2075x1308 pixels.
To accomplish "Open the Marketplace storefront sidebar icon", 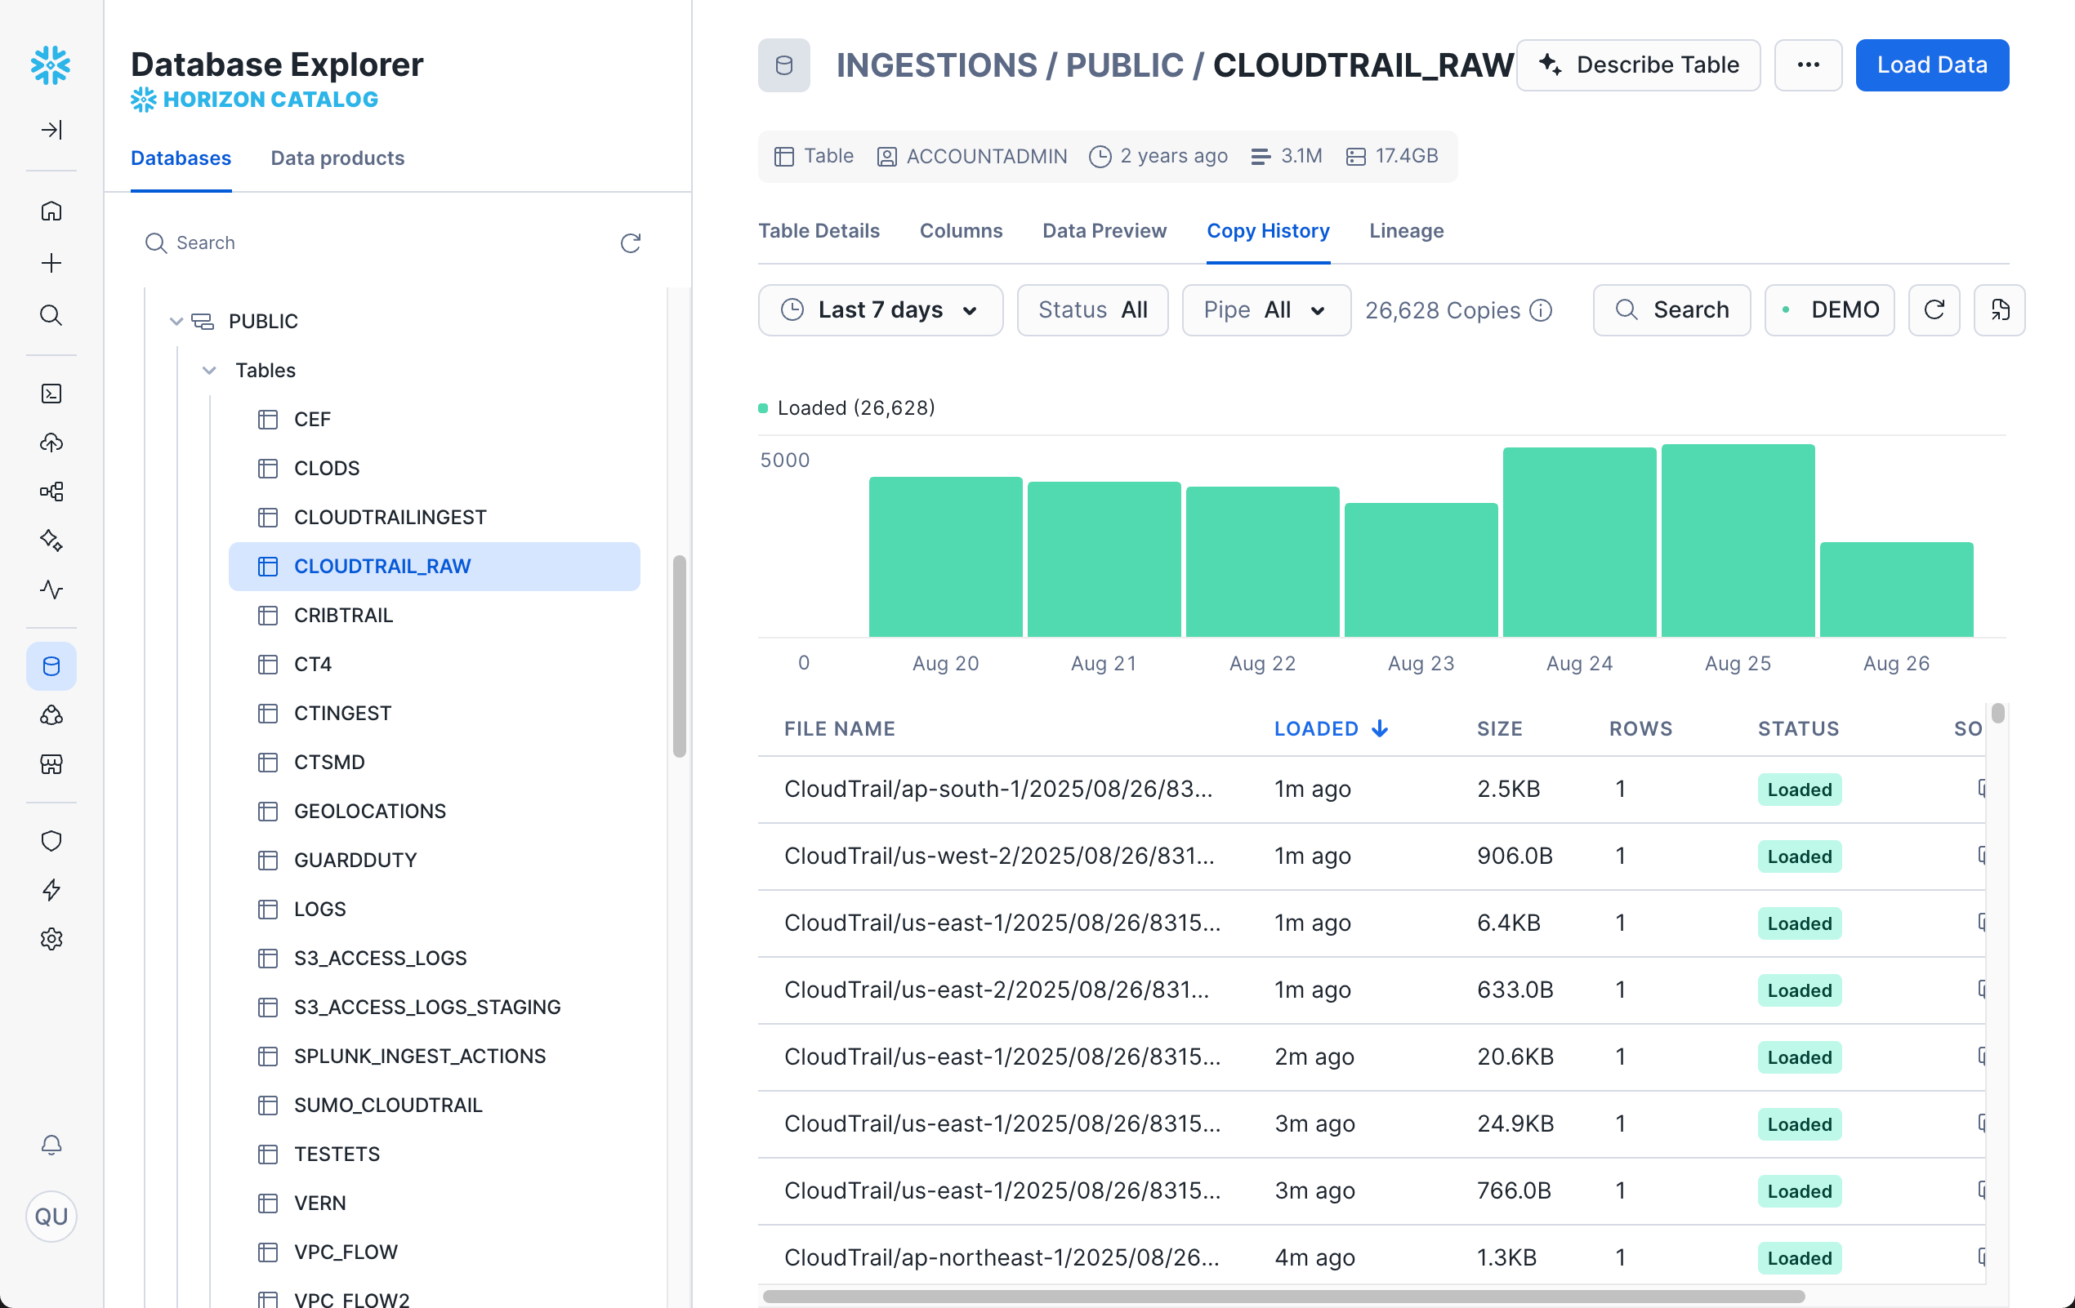I will click(51, 765).
